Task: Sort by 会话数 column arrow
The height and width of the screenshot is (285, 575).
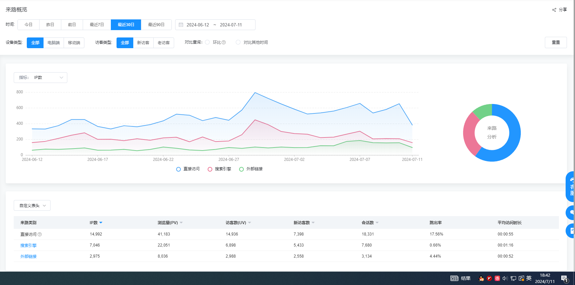Action: (x=377, y=223)
